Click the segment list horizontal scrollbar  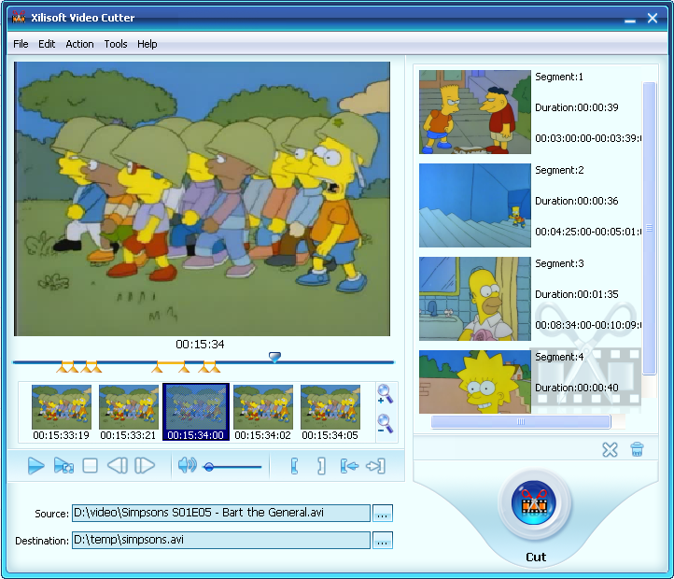coord(521,422)
